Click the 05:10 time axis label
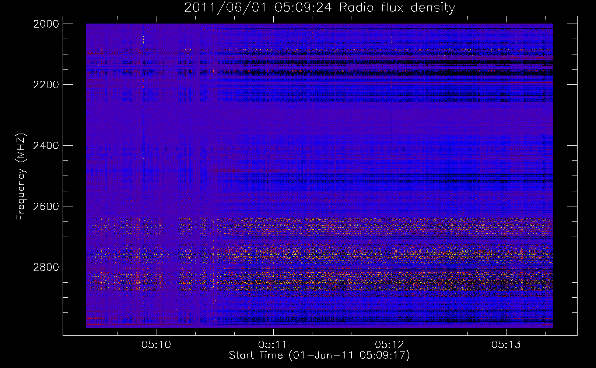This screenshot has height=368, width=596. (x=157, y=345)
